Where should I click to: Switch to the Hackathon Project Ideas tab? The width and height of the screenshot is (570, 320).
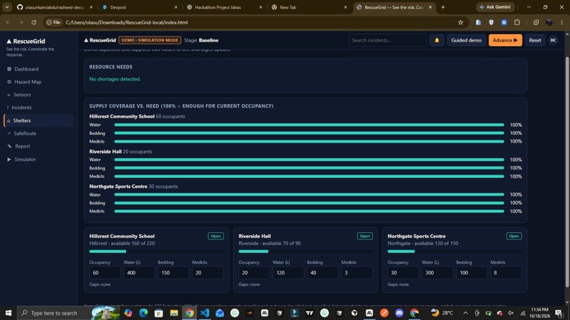[224, 7]
